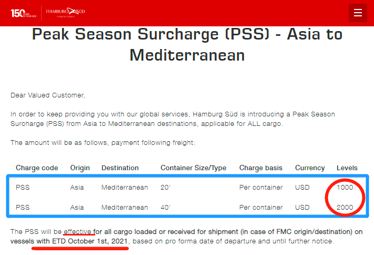
Task: Click the Container Size/Type column header
Action: pyautogui.click(x=193, y=168)
